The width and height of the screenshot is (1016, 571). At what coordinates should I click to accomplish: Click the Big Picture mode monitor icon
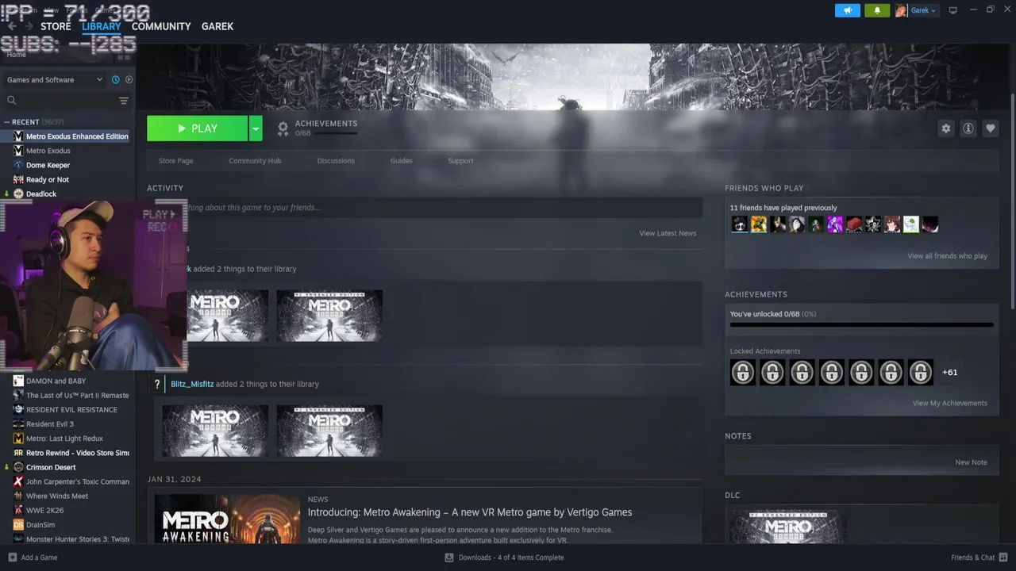point(953,10)
